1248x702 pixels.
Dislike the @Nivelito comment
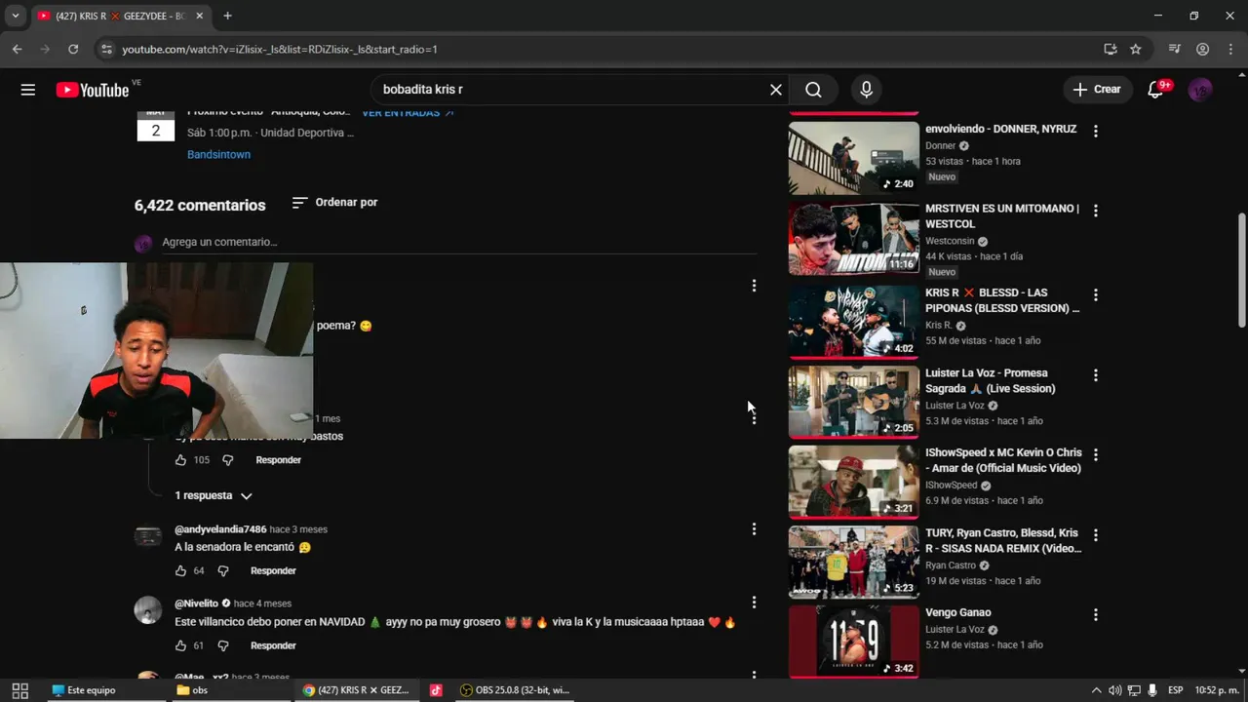[x=223, y=645]
